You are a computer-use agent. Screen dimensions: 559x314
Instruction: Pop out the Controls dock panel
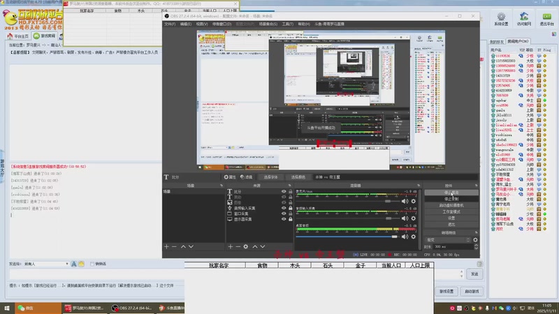click(x=476, y=186)
